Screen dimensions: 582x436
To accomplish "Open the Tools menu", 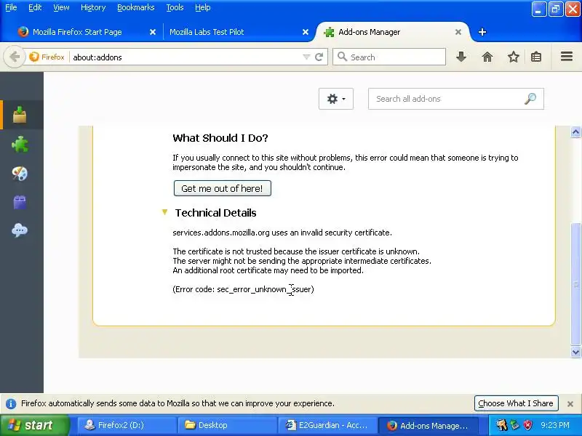I will [175, 7].
